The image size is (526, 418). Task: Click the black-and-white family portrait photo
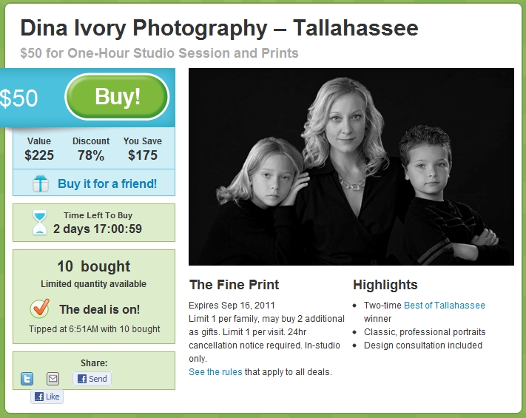click(x=351, y=166)
